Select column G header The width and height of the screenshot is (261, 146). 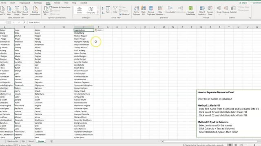pos(108,27)
